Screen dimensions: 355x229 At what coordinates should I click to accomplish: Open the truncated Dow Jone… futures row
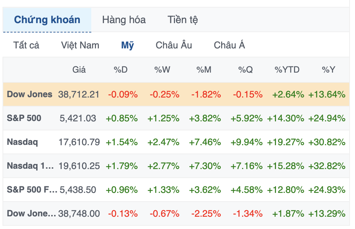pos(31,213)
